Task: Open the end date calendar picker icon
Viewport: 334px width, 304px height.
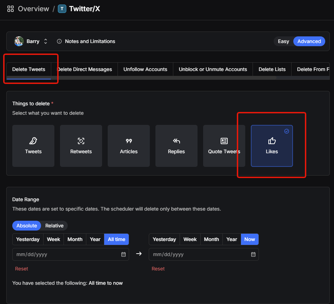Action: point(253,254)
